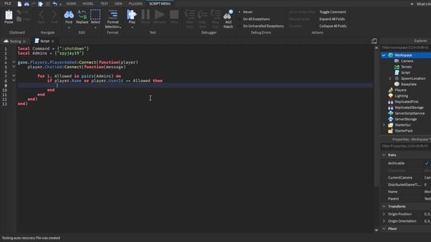Click the SCRIPT MENU ribbon tab
The image size is (431, 242).
[160, 4]
